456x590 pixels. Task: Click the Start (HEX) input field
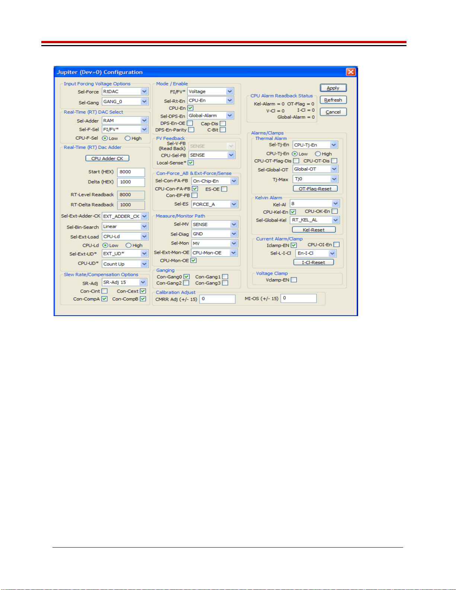[131, 172]
